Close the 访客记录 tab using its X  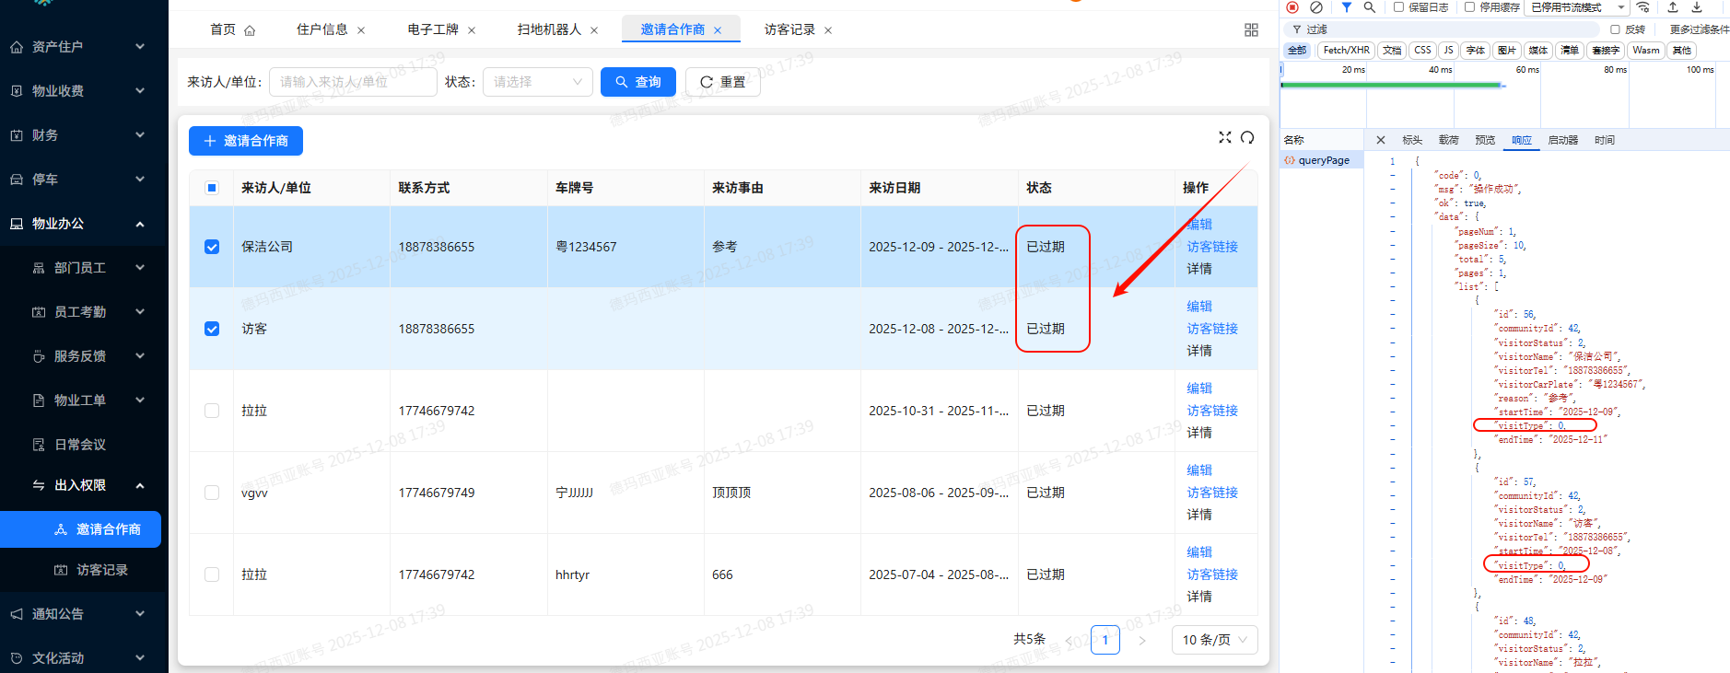828,30
